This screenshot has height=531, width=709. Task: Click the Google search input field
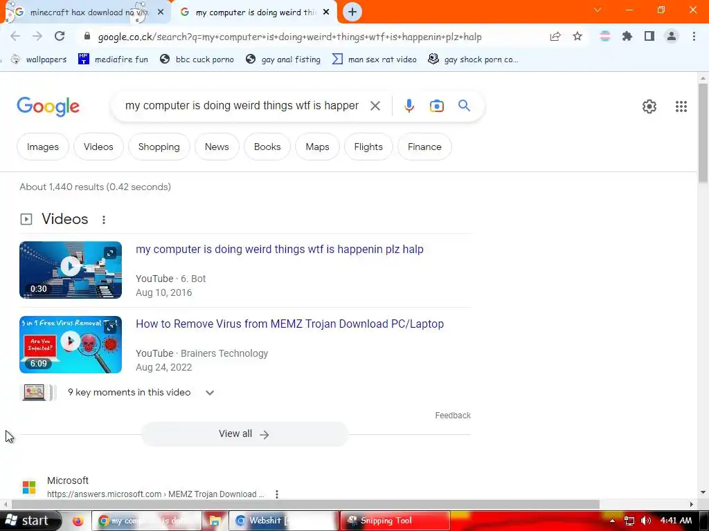242,106
